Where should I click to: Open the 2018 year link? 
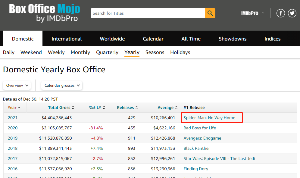pyautogui.click(x=13, y=148)
